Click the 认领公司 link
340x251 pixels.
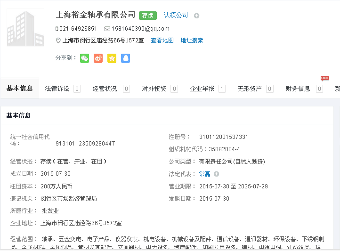[176, 15]
